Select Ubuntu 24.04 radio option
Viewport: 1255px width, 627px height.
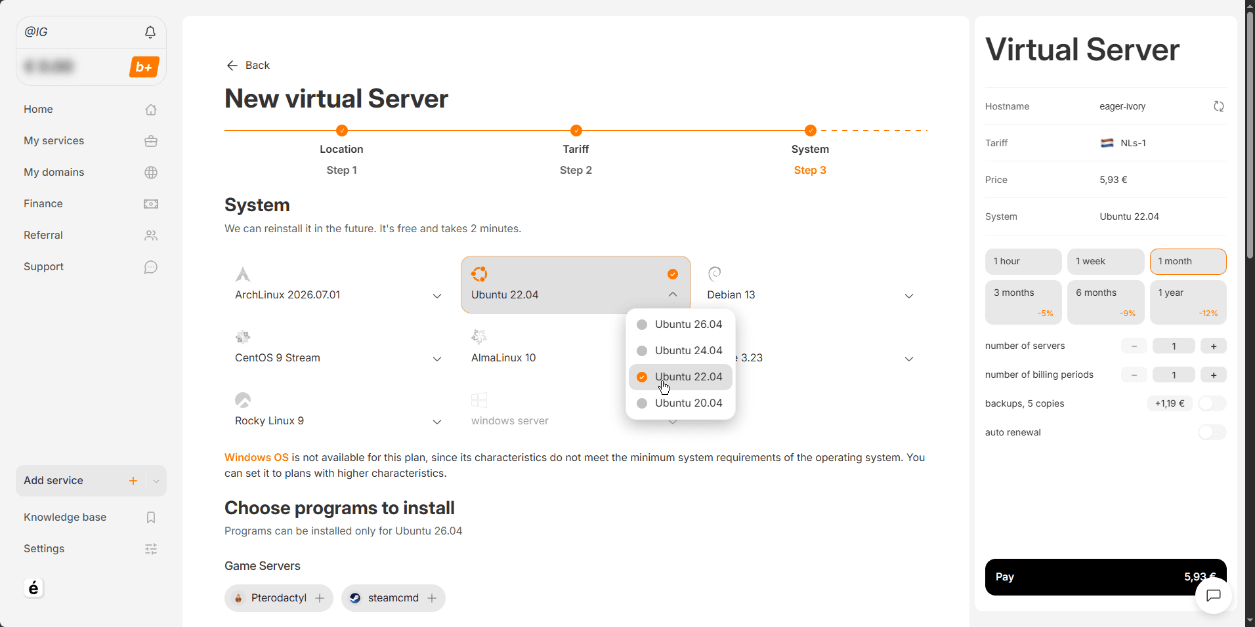coord(681,351)
